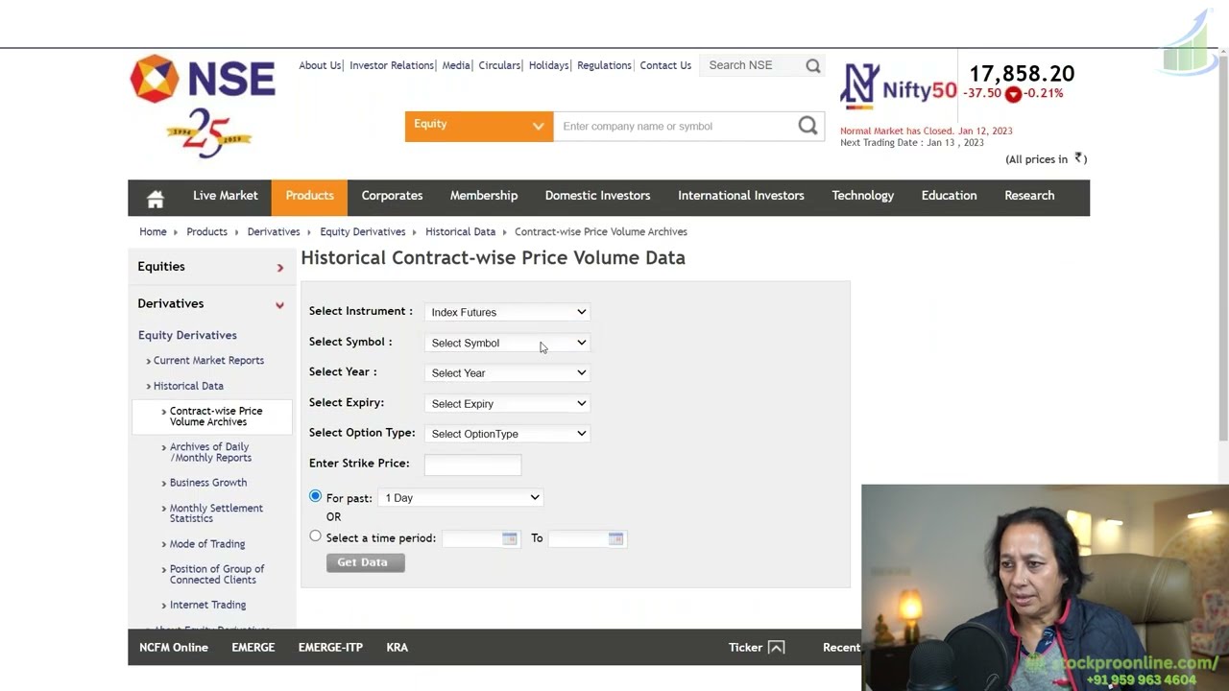Open Business Growth sidebar item

[x=208, y=483]
